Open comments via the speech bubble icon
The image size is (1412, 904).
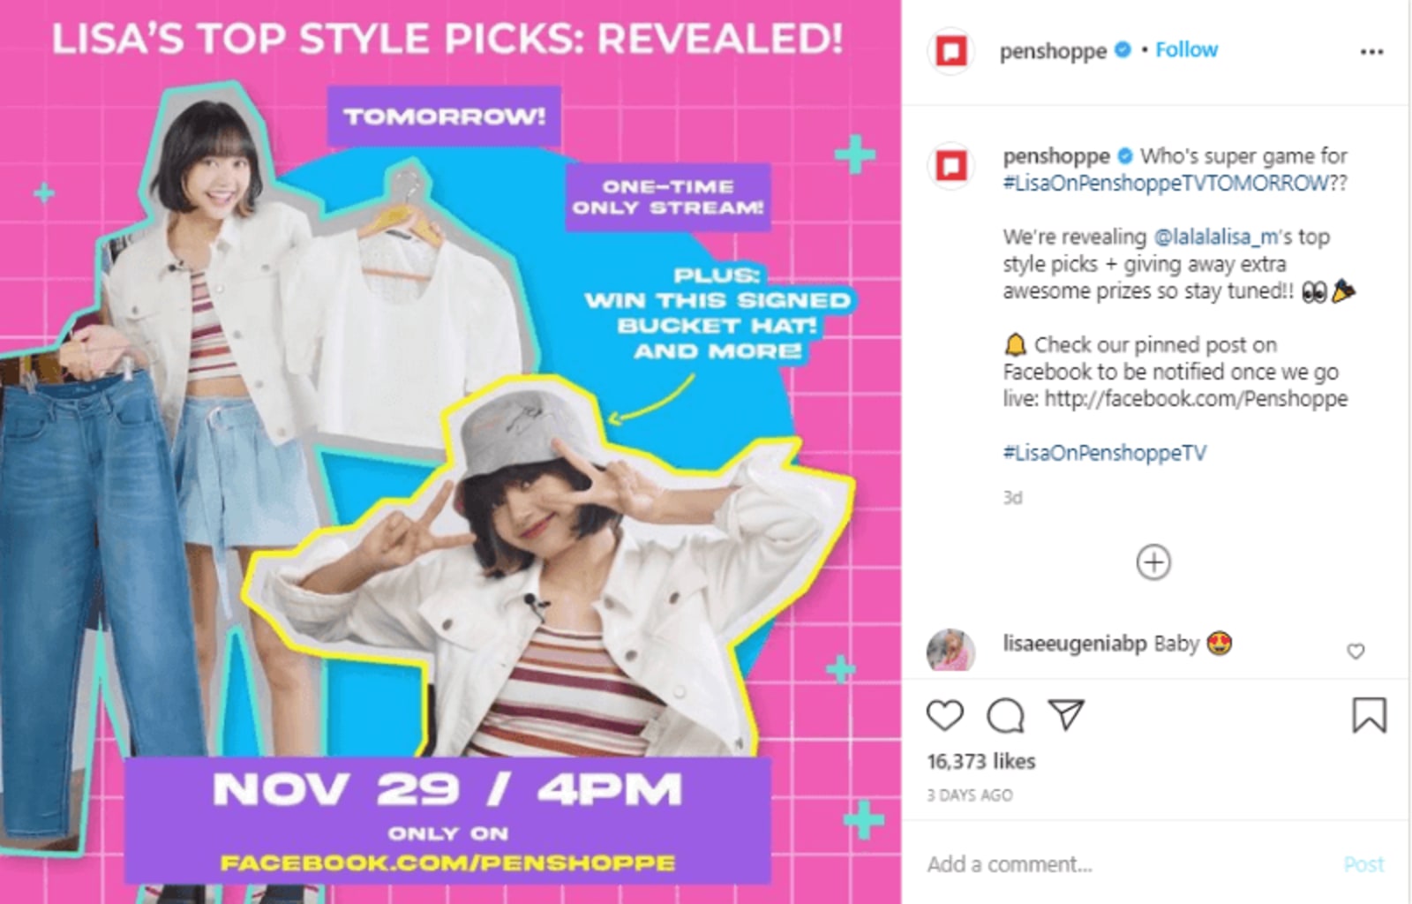point(1005,716)
